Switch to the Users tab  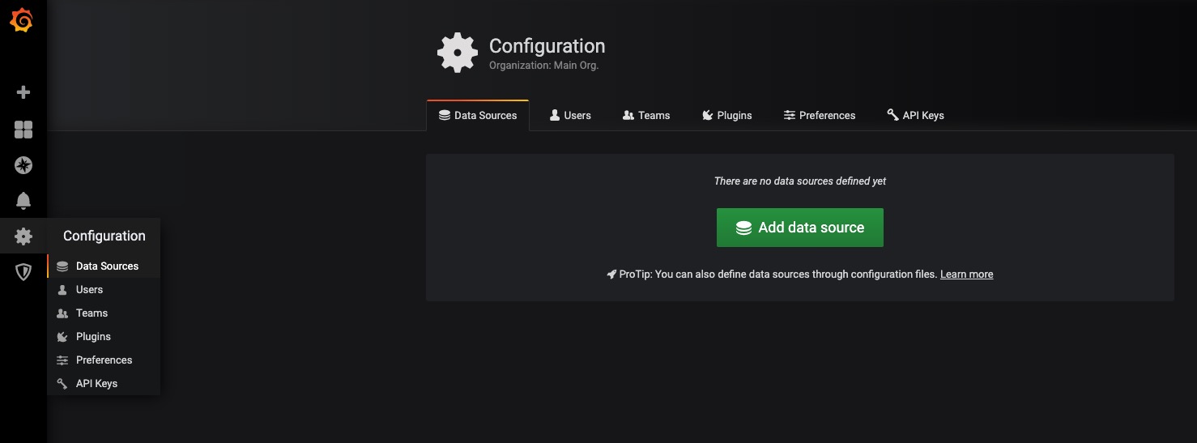[570, 116]
